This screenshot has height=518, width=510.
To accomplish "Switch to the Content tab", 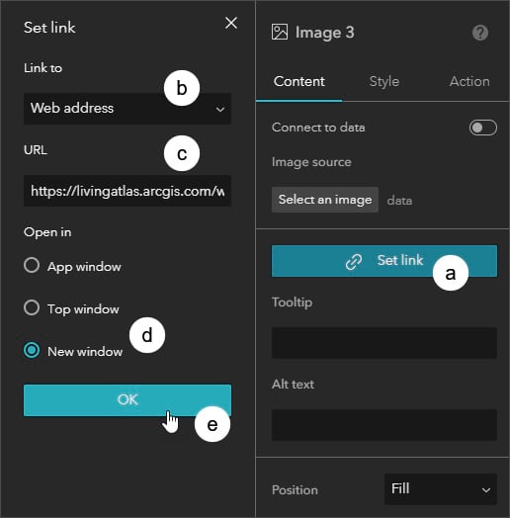I will coord(298,82).
